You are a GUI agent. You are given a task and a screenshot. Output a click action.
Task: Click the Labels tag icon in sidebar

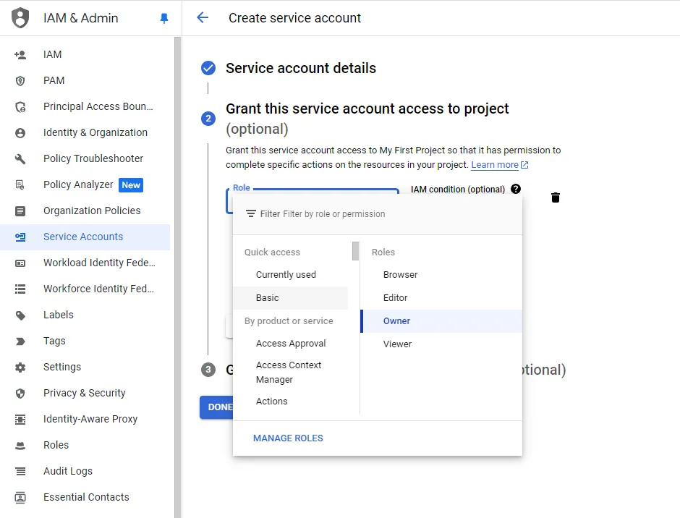(x=20, y=315)
